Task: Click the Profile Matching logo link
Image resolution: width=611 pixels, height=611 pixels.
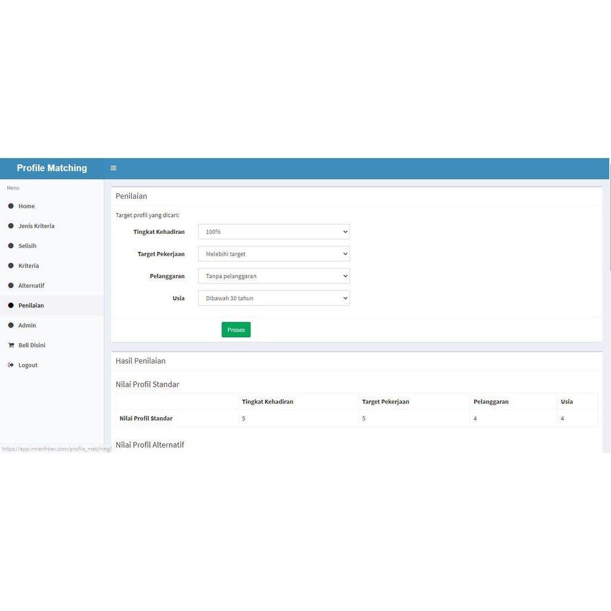Action: coord(52,168)
